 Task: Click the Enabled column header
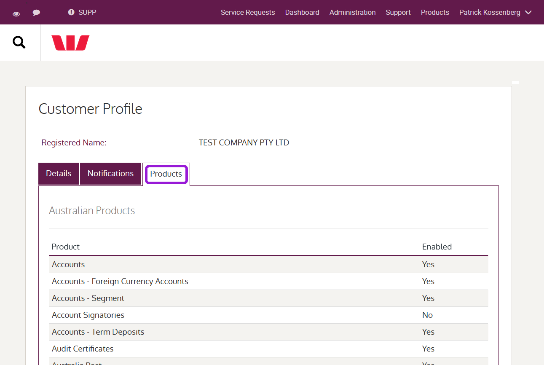click(x=437, y=247)
